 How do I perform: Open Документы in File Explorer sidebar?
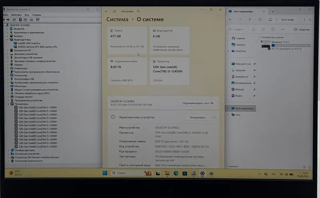[x=240, y=77]
